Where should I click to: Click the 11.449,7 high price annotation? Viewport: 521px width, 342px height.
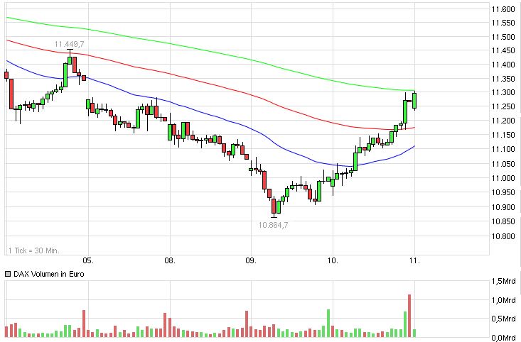pos(70,44)
